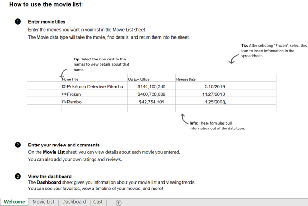This screenshot has height=206, width=308.
Task: Switch to the Movie List sheet tab
Action: pyautogui.click(x=43, y=202)
